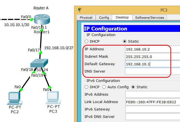Click the PC3 window title bar icon

[x=80, y=10]
